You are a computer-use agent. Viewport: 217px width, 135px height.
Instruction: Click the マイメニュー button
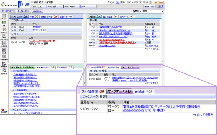click(149, 6)
